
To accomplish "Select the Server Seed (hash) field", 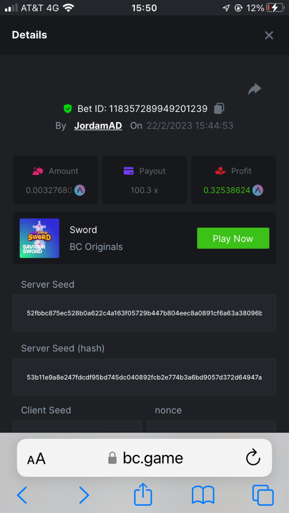I will (x=144, y=377).
